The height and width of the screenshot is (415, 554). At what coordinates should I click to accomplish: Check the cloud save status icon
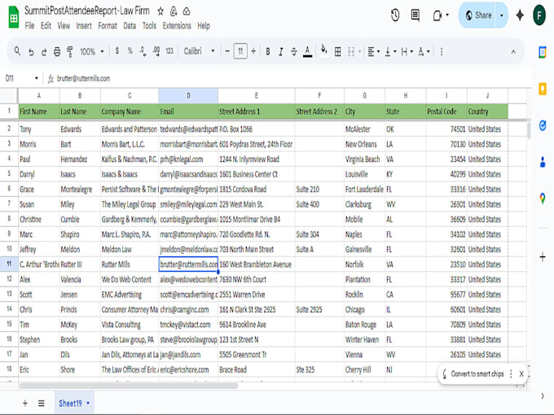pyautogui.click(x=187, y=11)
